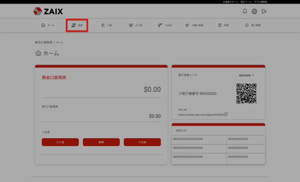300x182 pixels.
Task: Select the ご紹介者様 navigation item
Action: [195, 25]
